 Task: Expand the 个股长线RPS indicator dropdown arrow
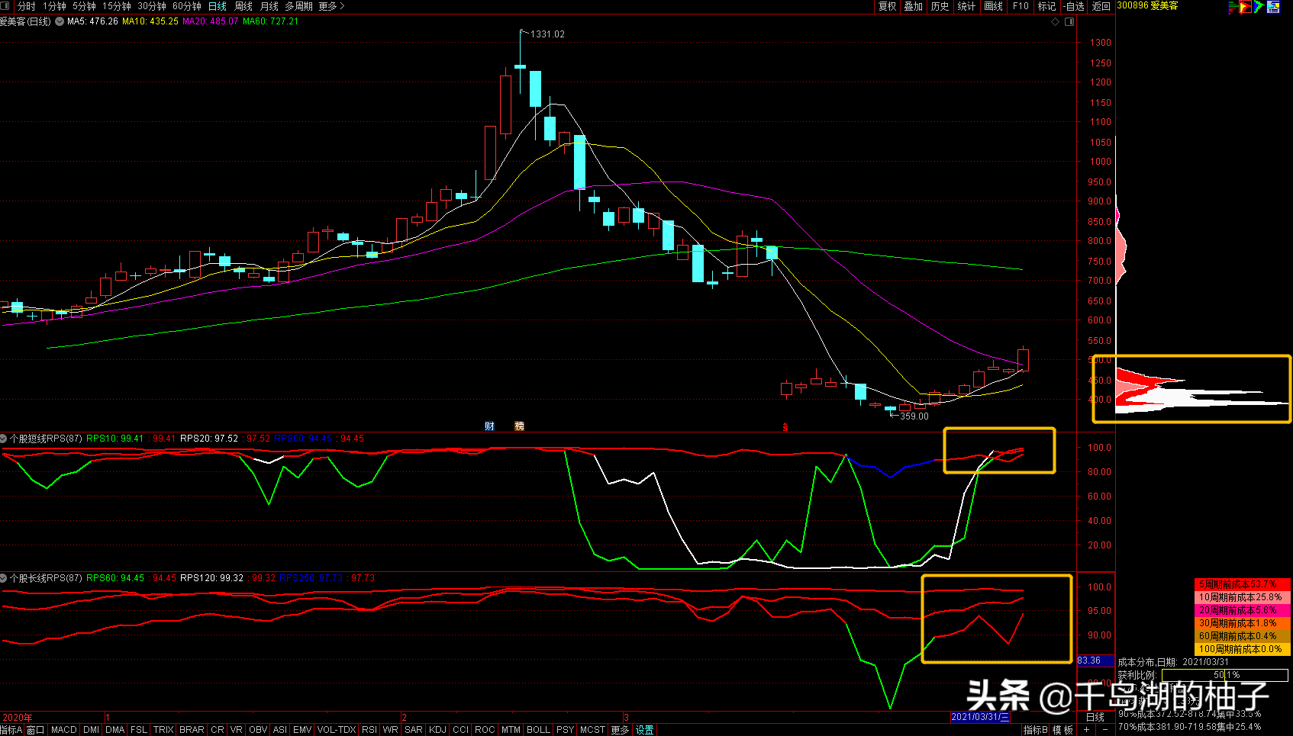point(4,578)
